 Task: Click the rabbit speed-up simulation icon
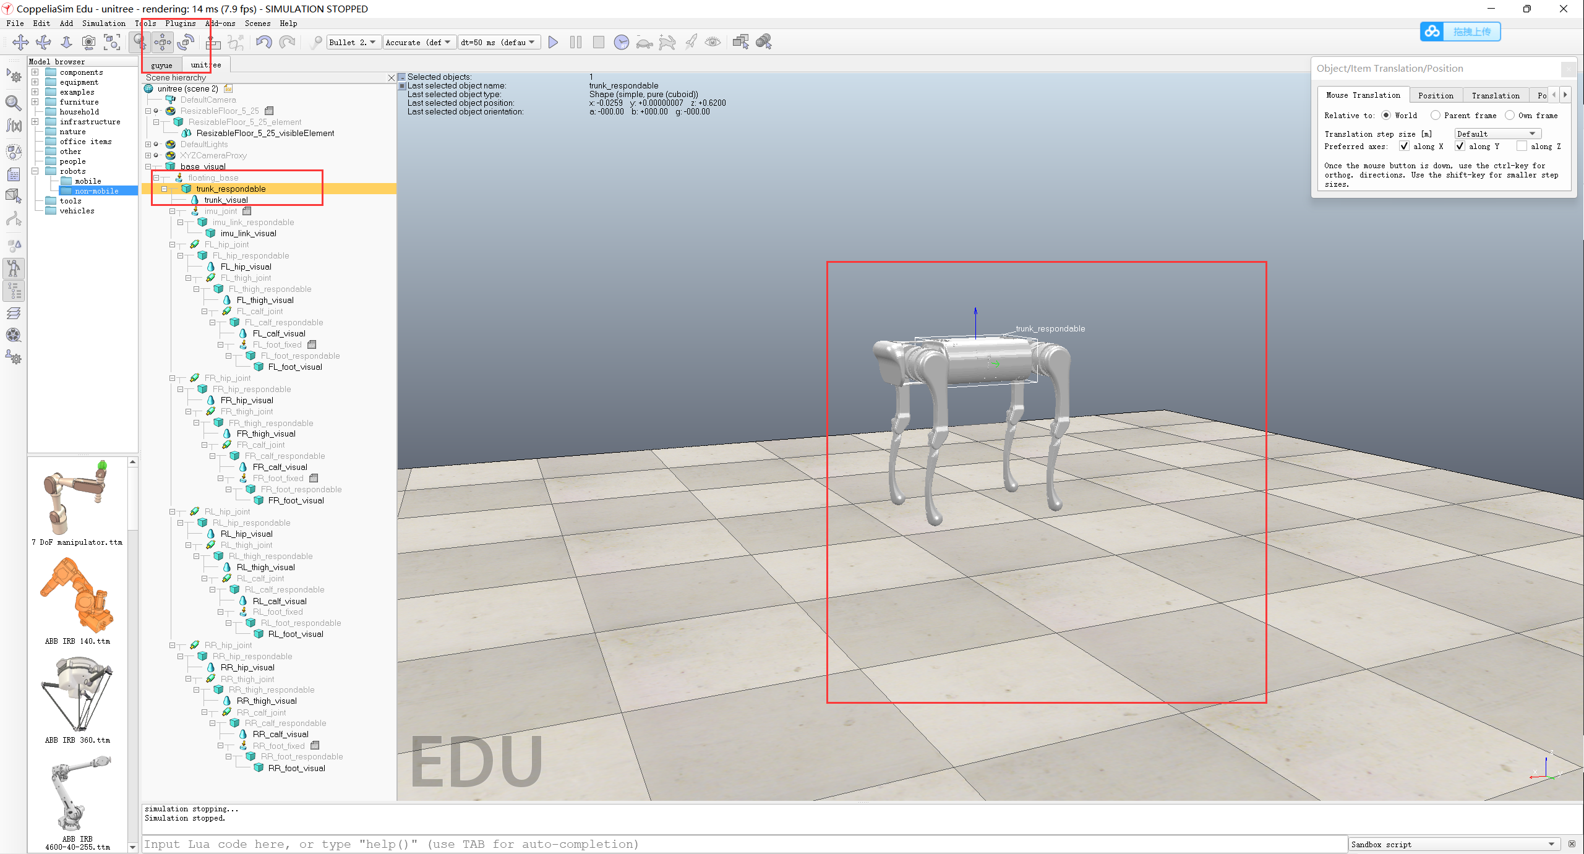pyautogui.click(x=667, y=42)
